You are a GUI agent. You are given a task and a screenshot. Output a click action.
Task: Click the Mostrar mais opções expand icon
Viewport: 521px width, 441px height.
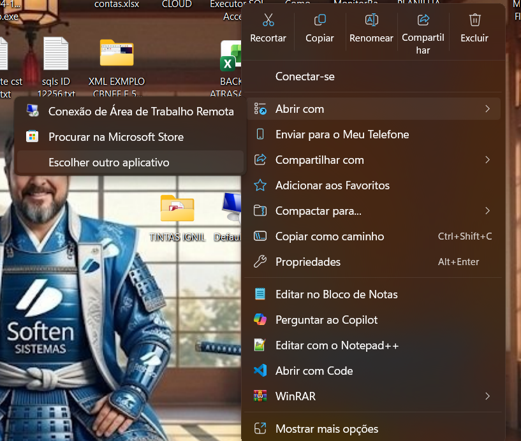click(x=260, y=428)
